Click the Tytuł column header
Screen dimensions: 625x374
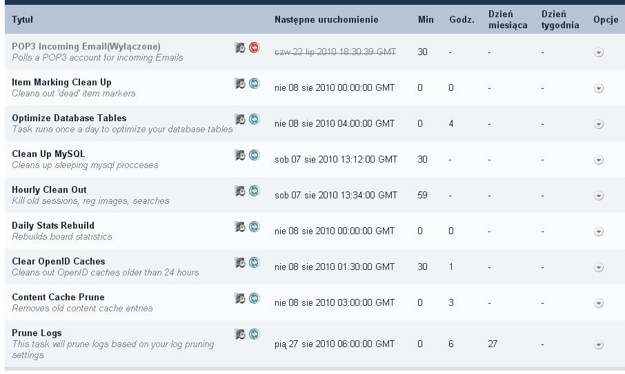(23, 20)
